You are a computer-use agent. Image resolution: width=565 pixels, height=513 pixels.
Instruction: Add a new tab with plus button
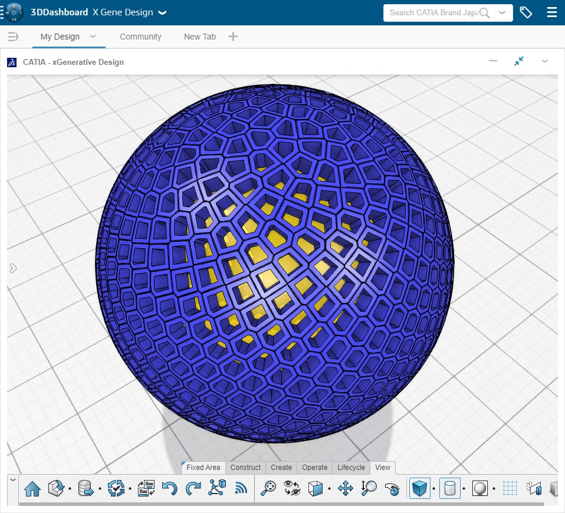point(233,37)
